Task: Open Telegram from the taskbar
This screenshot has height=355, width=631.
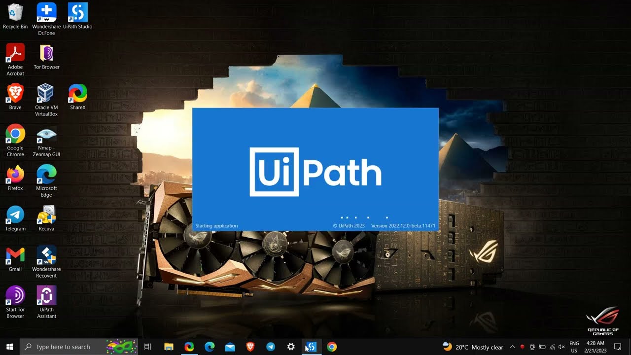Action: tap(271, 347)
